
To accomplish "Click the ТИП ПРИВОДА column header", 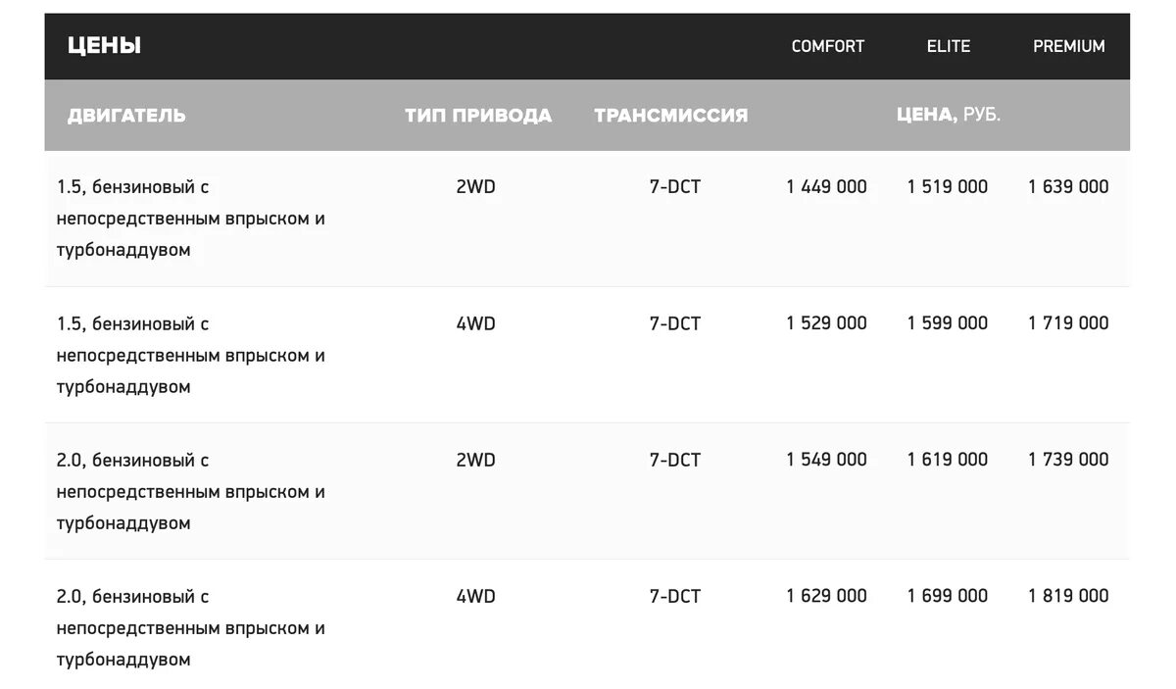I will pos(478,116).
